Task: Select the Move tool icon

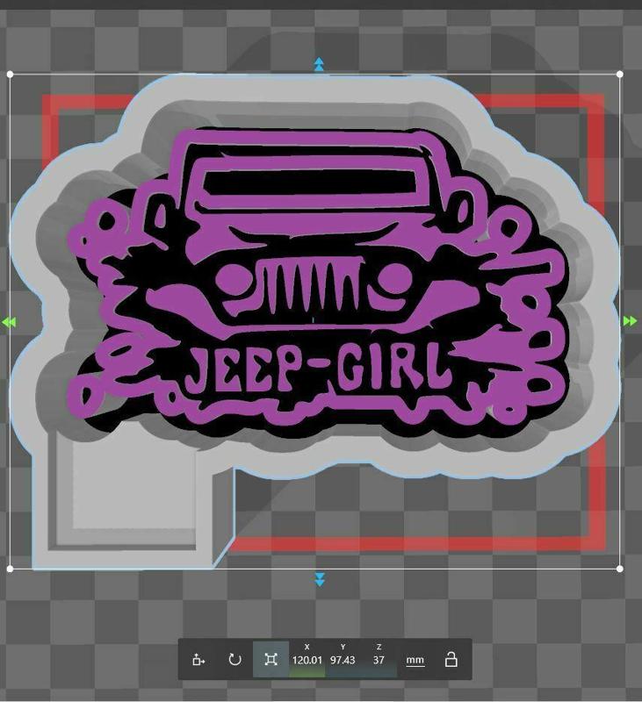Action: tap(198, 660)
